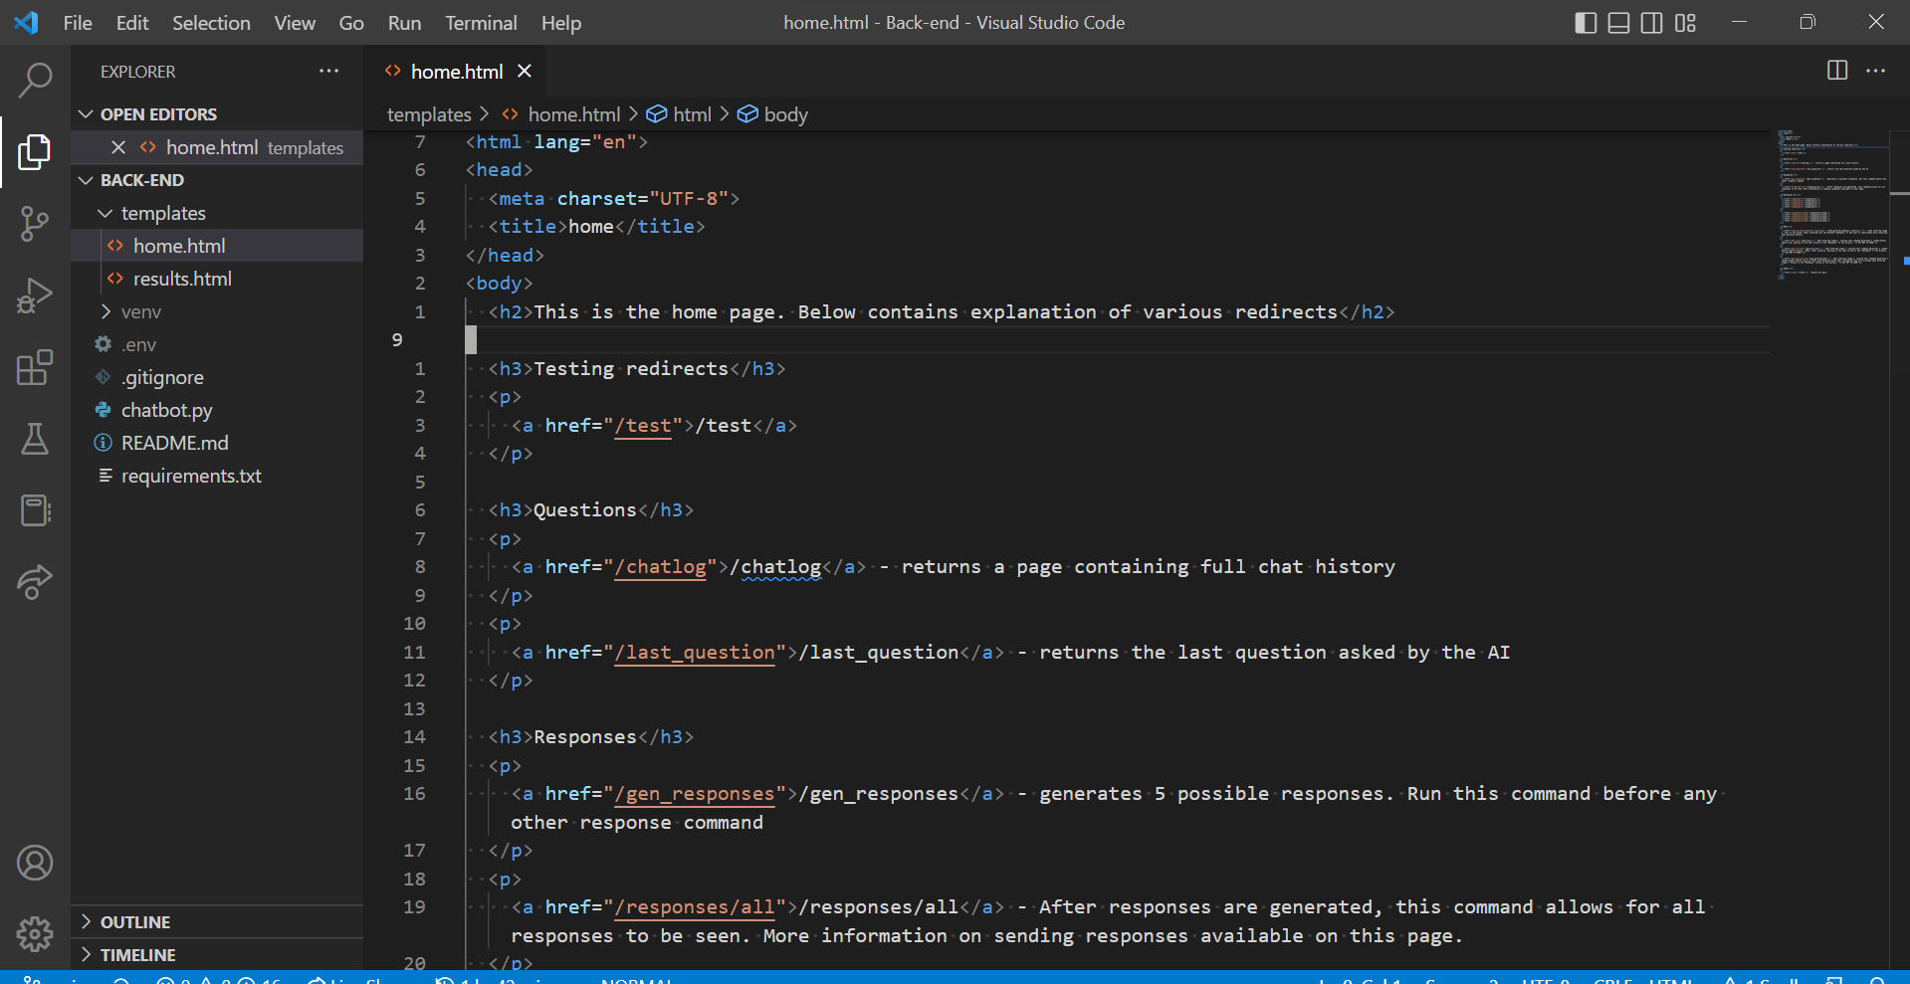The width and height of the screenshot is (1910, 984).
Task: Open the Extensions view
Action: tap(35, 367)
